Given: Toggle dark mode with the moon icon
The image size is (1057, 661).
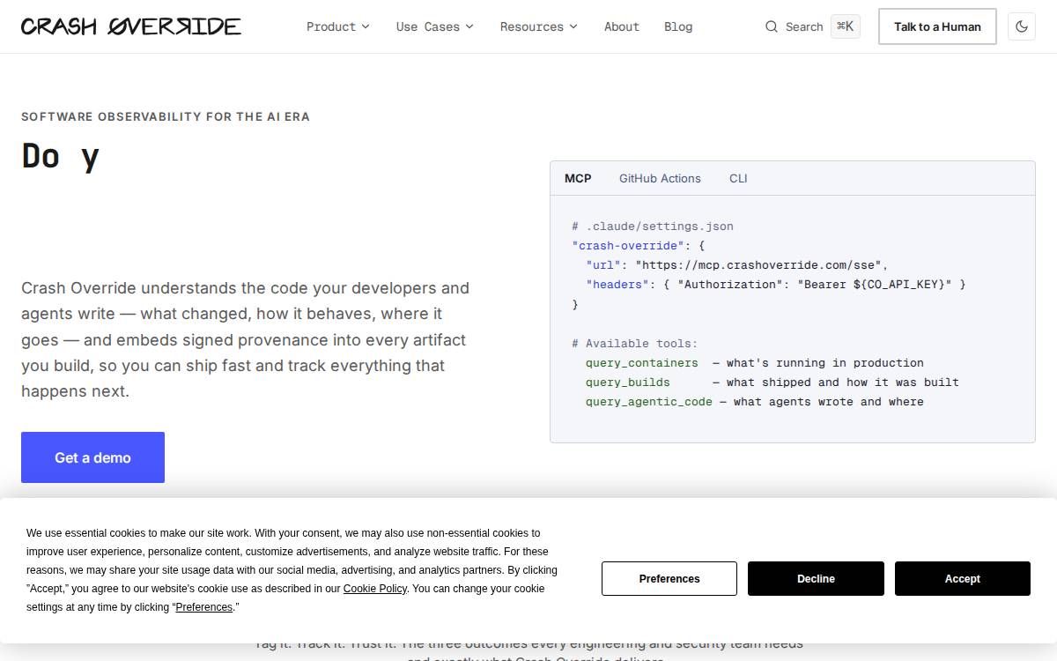Looking at the screenshot, I should [1022, 26].
